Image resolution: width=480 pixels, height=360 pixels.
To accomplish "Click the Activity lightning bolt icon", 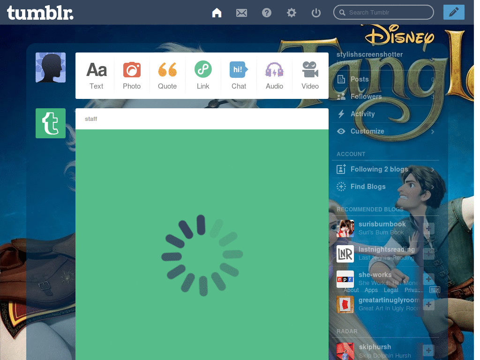I will (341, 114).
